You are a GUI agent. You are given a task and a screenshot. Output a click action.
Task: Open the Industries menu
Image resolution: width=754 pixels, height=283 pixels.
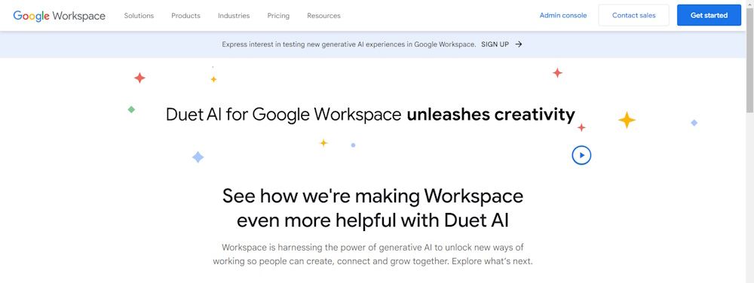click(x=234, y=15)
